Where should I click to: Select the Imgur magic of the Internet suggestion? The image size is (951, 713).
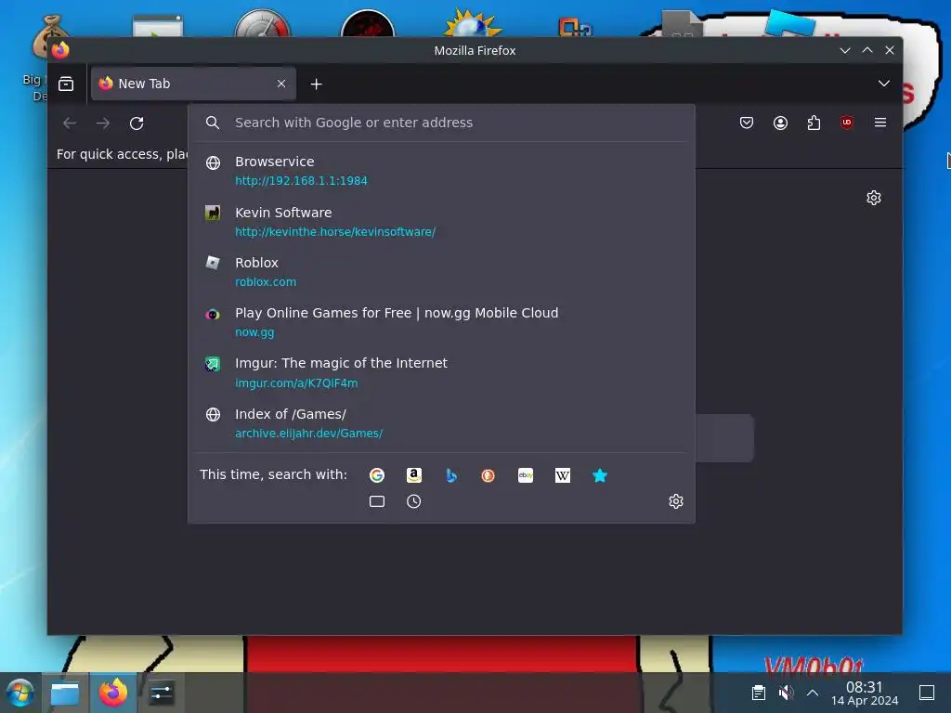441,372
